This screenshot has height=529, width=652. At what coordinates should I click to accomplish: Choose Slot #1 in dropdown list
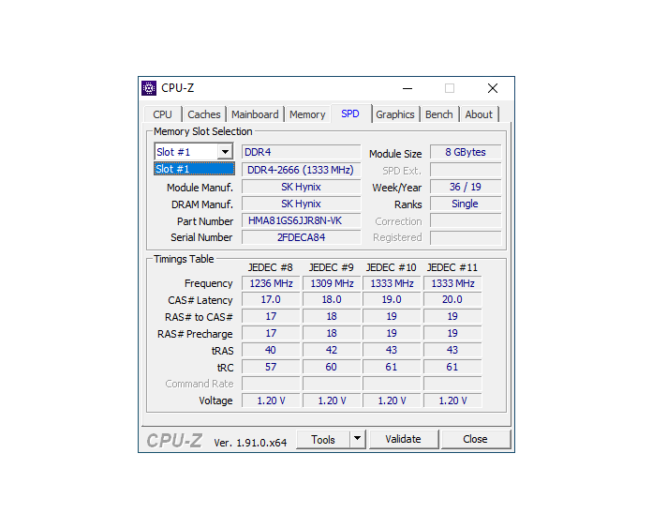pyautogui.click(x=194, y=169)
